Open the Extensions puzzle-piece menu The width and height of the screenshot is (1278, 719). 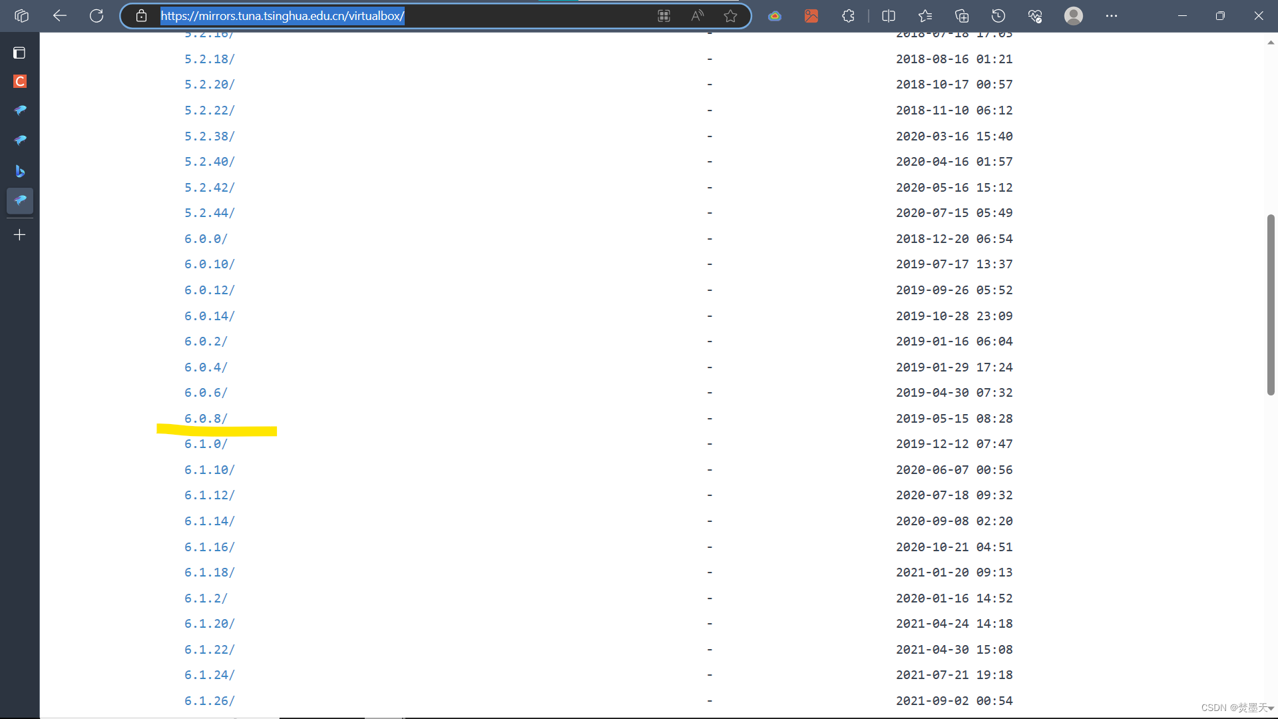pyautogui.click(x=848, y=16)
